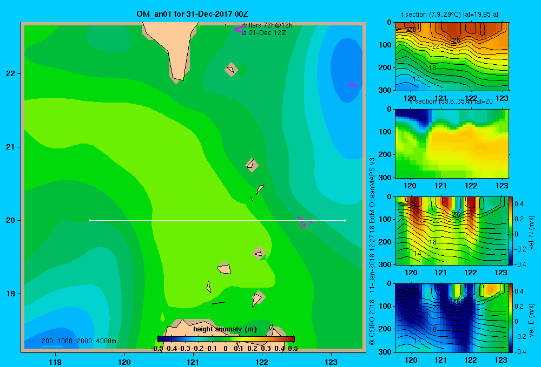Click the '-0.5' tick on the height anomaly colorbar

[157, 349]
